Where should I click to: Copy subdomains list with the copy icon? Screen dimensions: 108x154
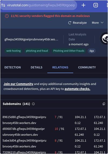[x=104, y=104]
